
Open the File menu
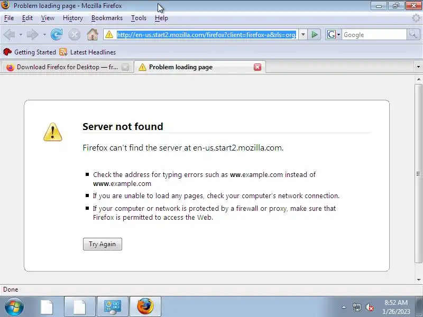pyautogui.click(x=9, y=18)
